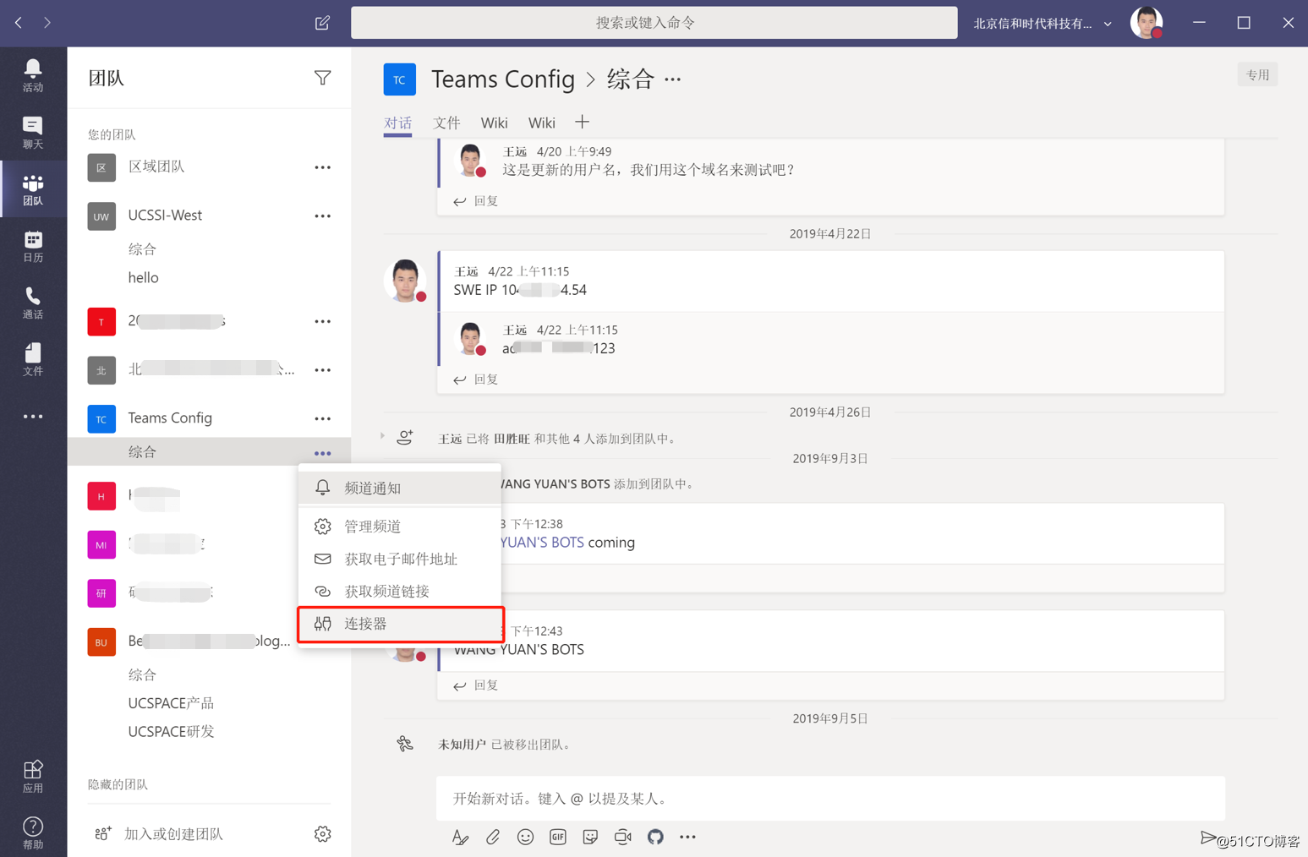Click the new conversation input box

(x=830, y=799)
